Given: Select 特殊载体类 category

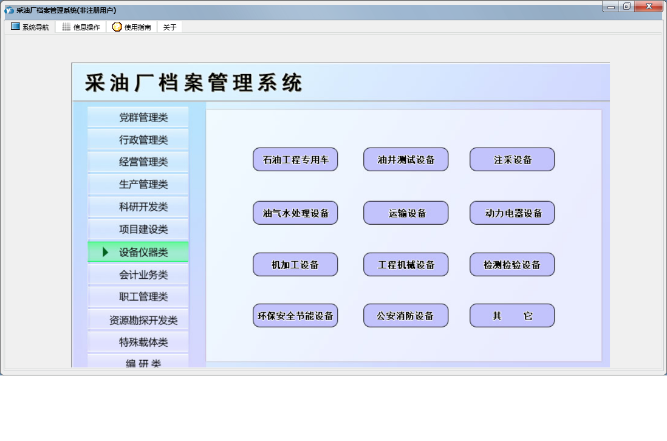Looking at the screenshot, I should 138,342.
